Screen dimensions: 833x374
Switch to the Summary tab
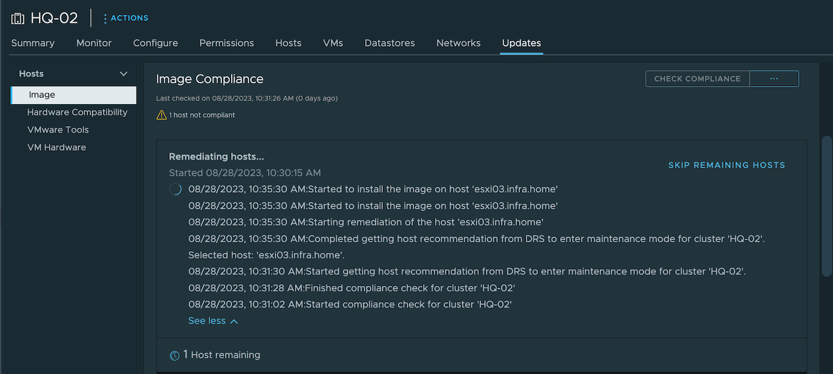33,43
